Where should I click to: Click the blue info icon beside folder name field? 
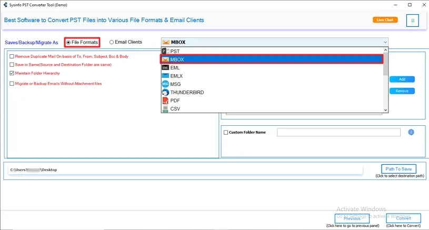tap(411, 132)
